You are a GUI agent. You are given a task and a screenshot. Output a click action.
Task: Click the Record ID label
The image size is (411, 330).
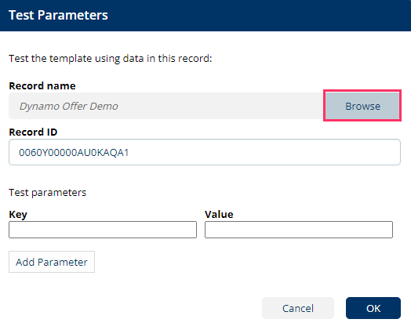click(x=33, y=132)
